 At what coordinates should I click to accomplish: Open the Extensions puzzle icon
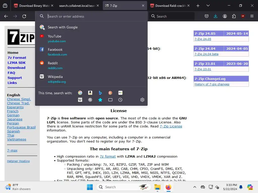click(234, 16)
